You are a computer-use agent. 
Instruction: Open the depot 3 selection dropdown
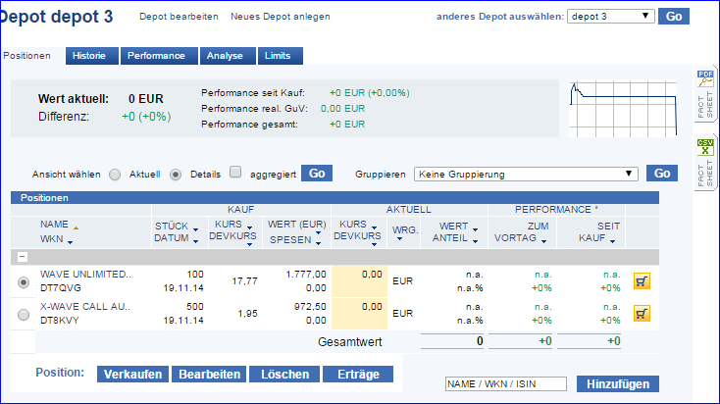tap(611, 17)
